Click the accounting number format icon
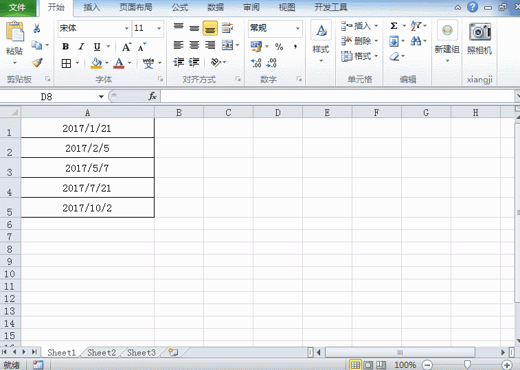520x370 pixels. [x=256, y=47]
